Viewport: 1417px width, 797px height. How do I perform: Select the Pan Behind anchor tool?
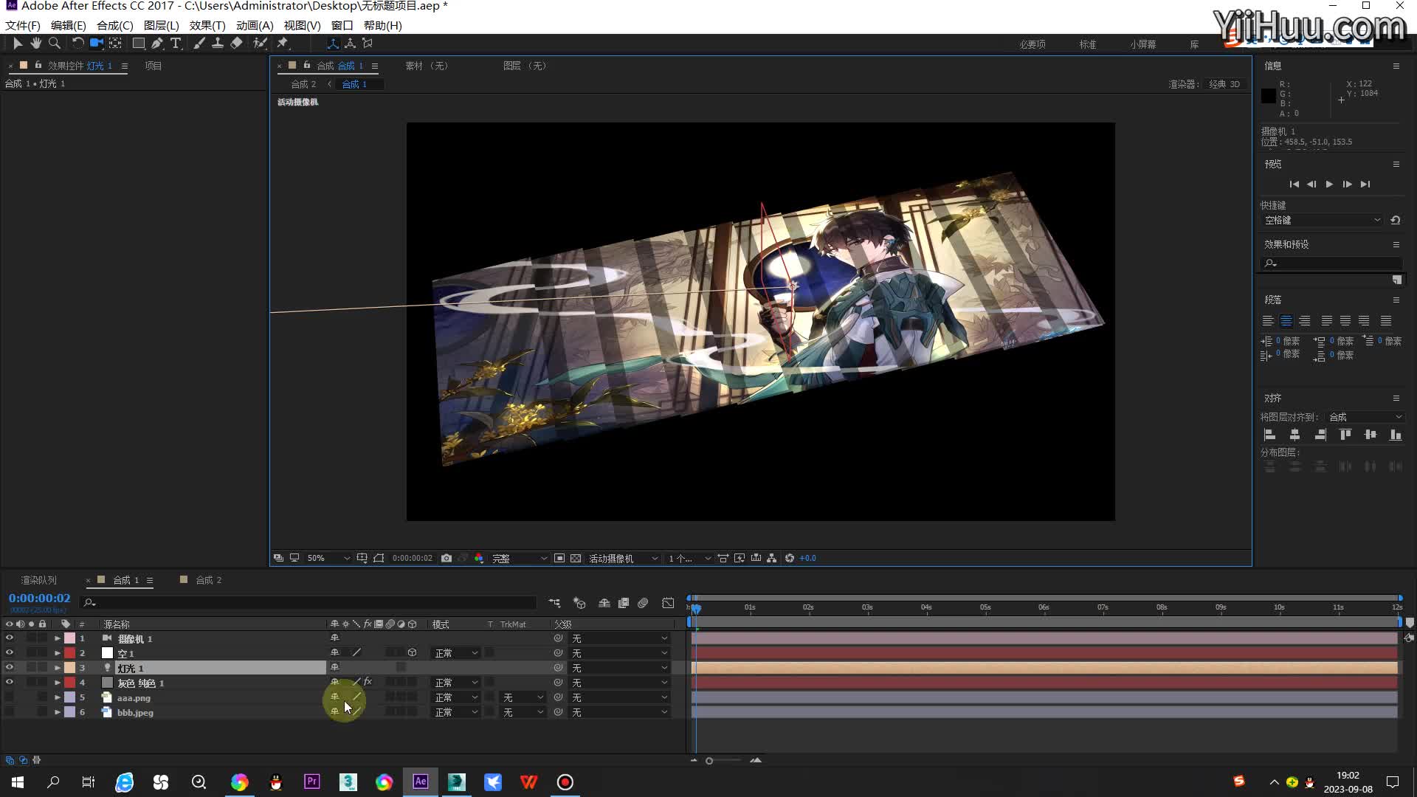115,44
